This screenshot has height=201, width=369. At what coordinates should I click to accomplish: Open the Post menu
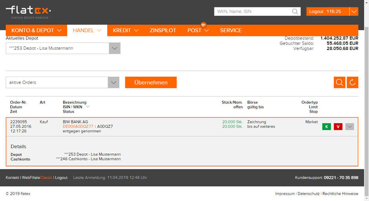[198, 31]
